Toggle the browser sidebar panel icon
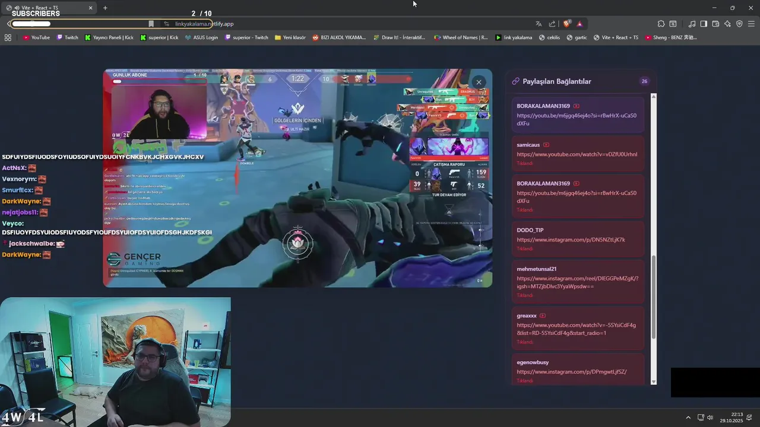The image size is (760, 427). point(704,24)
